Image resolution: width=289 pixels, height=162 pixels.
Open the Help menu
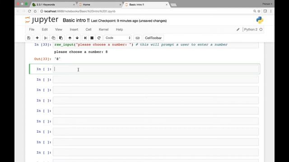[119, 29]
